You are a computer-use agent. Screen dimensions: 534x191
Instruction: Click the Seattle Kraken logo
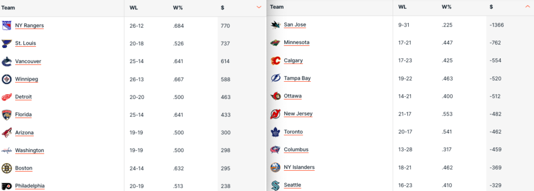(275, 185)
